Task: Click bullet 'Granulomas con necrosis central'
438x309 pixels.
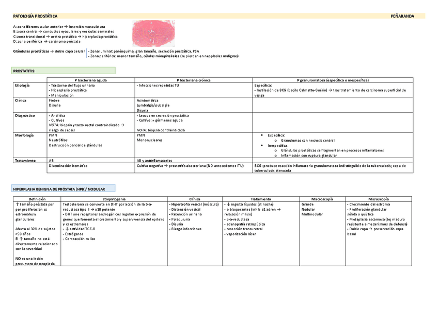Action: coord(307,141)
